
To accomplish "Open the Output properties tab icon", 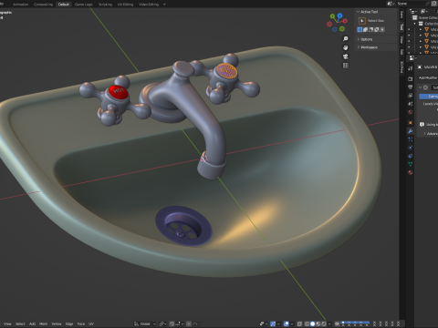I will [411, 87].
